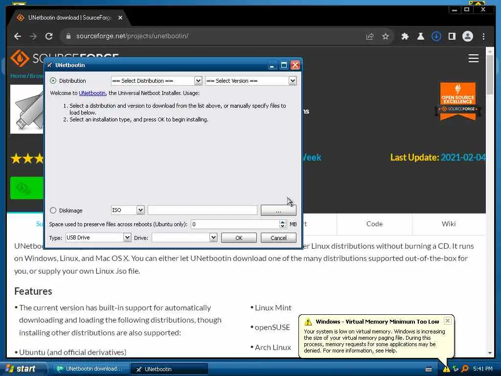Screen dimensions: 501x376
Task: Open Chrome labs flask icon
Action: click(420, 36)
